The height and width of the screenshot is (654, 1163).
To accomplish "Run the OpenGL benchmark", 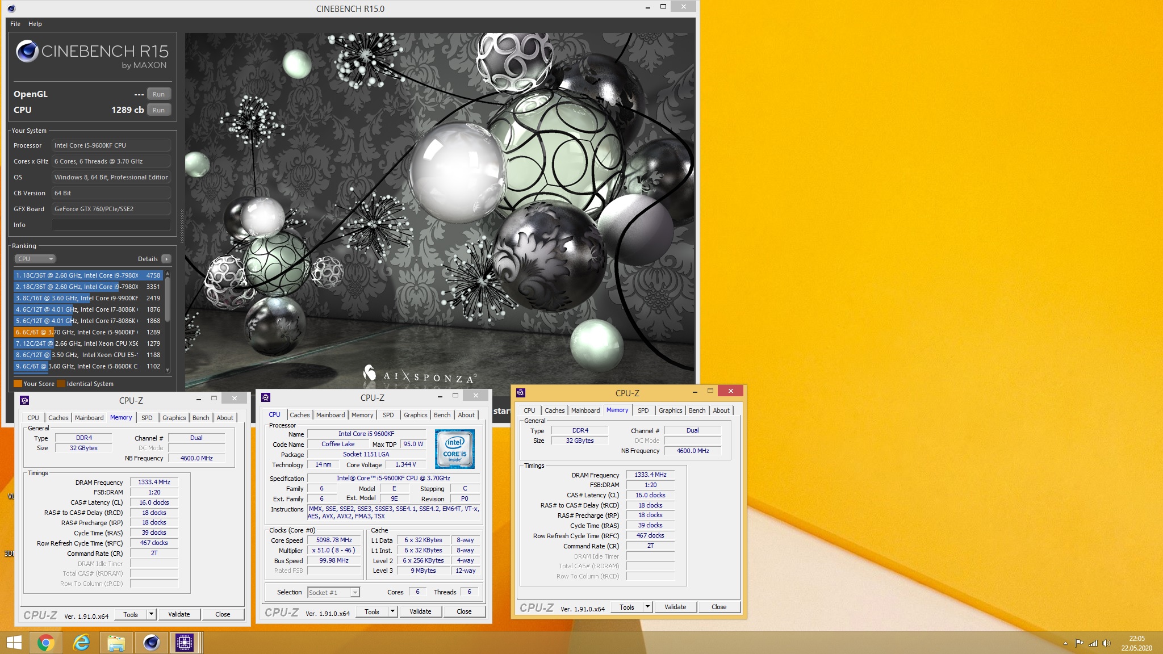I will pyautogui.click(x=159, y=94).
